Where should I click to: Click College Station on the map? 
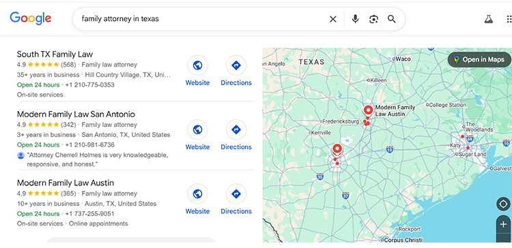[447, 105]
